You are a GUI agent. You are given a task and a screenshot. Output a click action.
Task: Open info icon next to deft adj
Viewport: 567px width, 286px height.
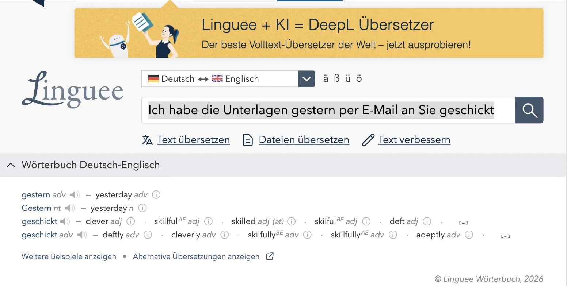coord(427,221)
